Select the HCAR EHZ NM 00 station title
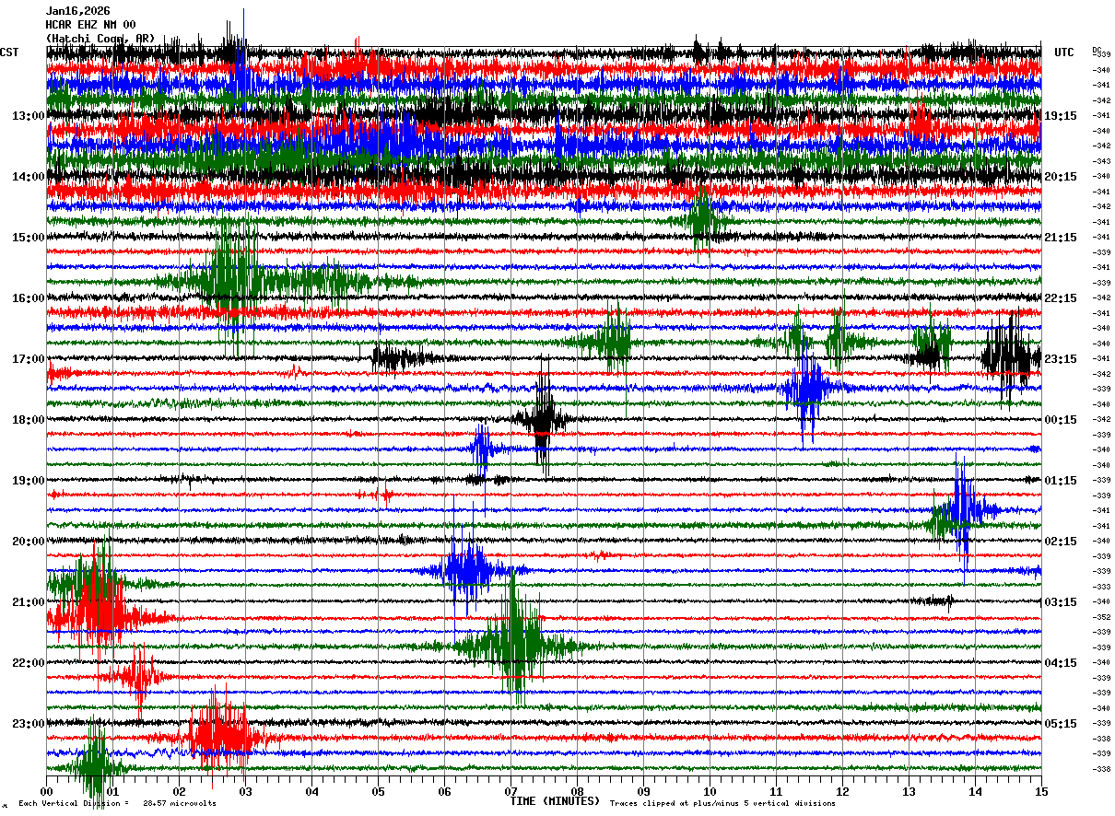 tap(91, 25)
